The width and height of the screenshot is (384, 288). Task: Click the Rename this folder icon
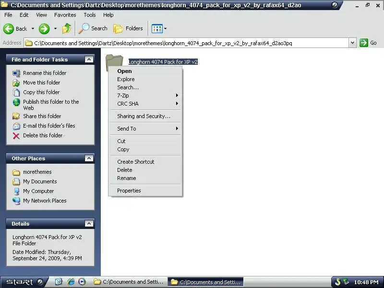pos(16,73)
